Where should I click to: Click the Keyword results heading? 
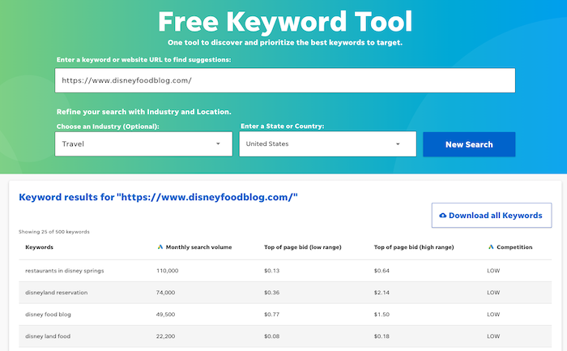(x=158, y=197)
